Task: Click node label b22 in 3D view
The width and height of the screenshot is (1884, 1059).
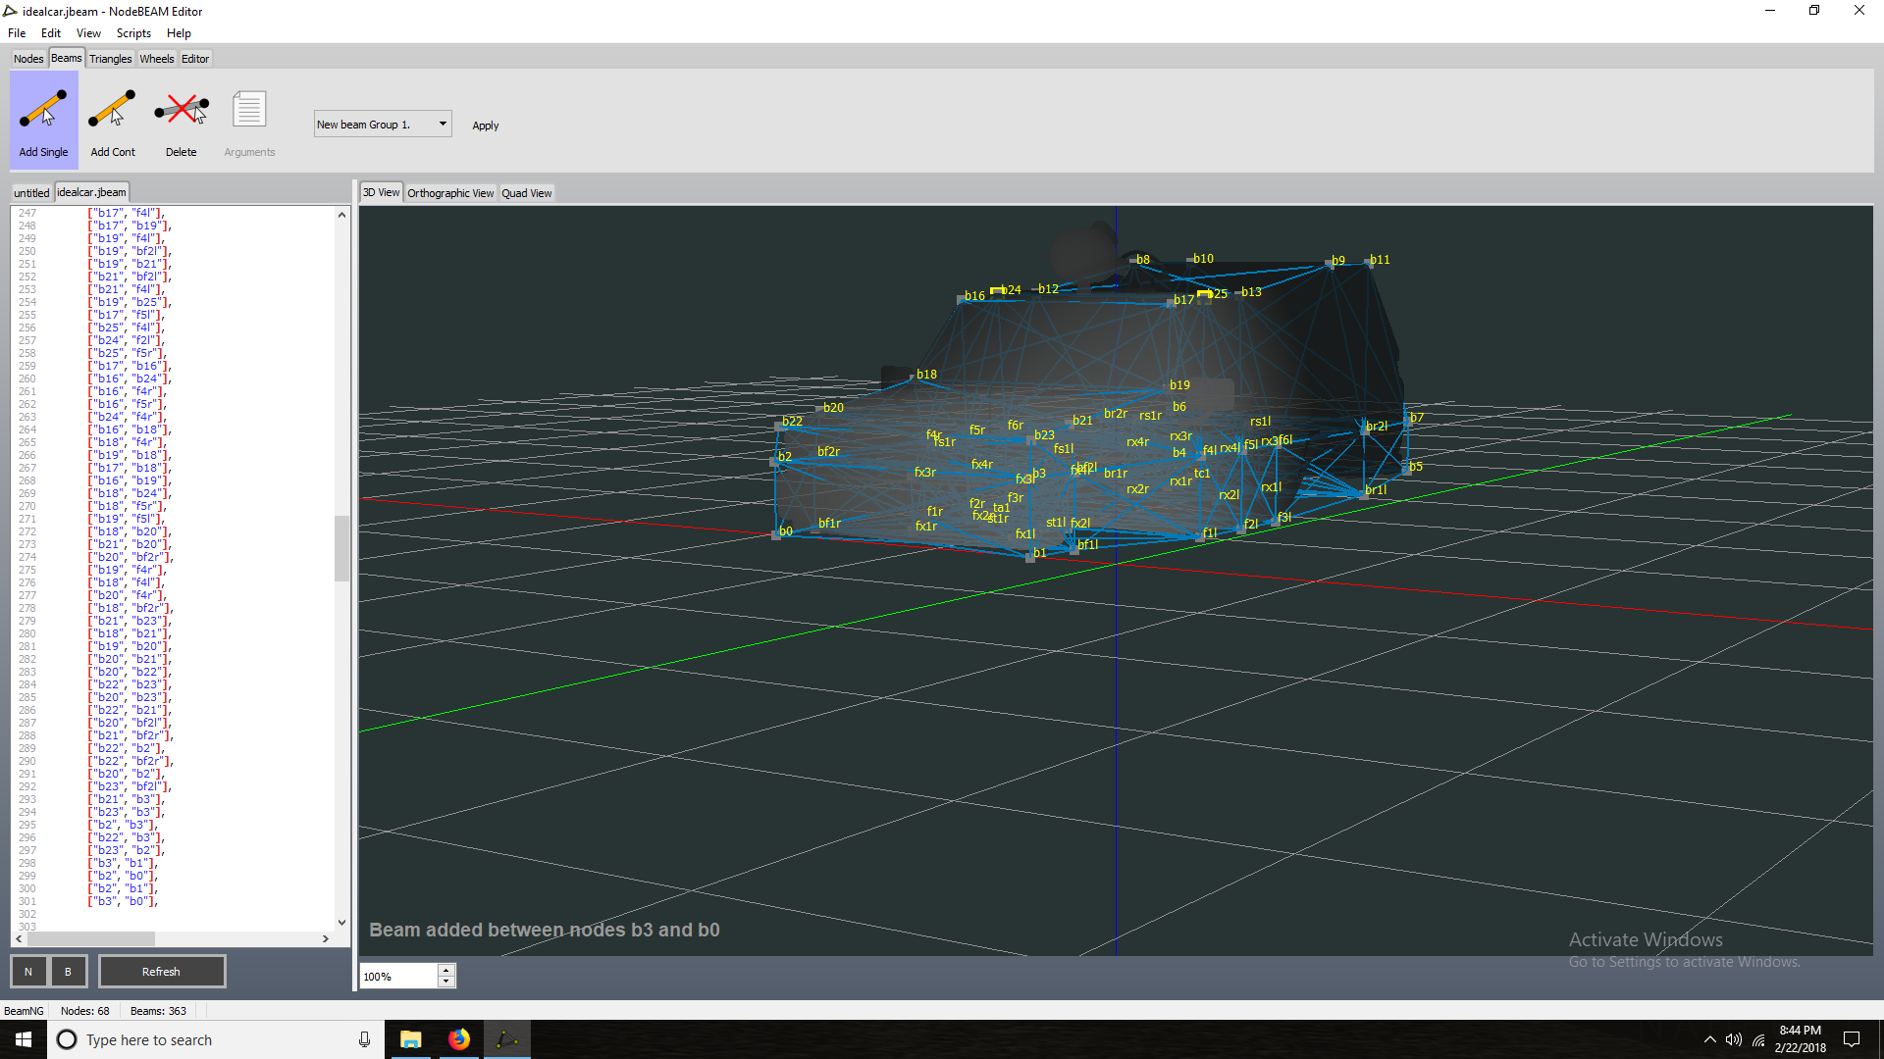Action: (792, 422)
